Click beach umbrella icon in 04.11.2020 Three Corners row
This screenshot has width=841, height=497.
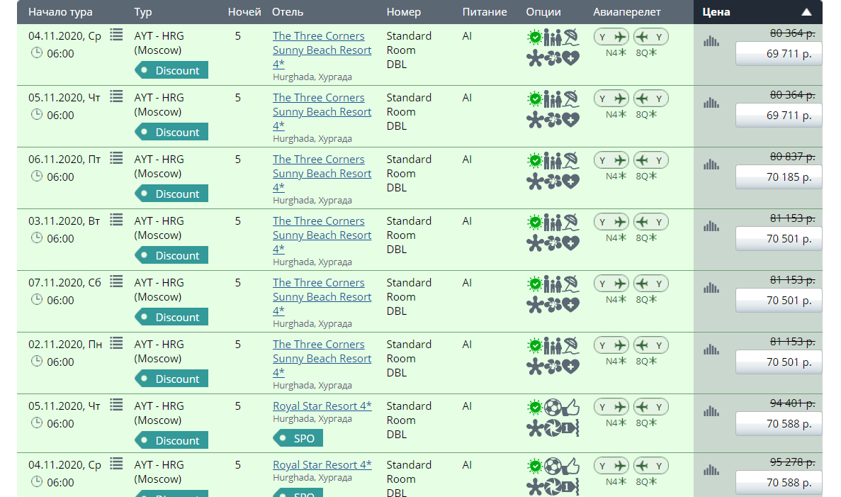[x=570, y=37]
